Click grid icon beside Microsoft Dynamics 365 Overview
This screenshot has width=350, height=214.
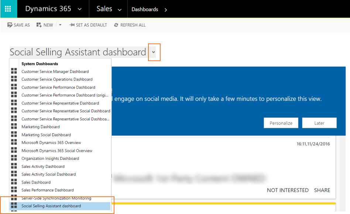click(14, 142)
